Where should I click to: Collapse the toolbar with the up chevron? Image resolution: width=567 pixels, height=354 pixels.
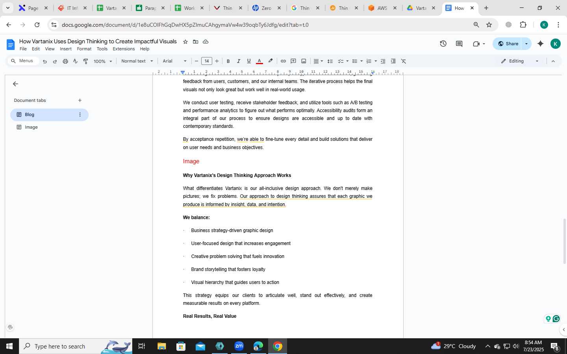553,61
